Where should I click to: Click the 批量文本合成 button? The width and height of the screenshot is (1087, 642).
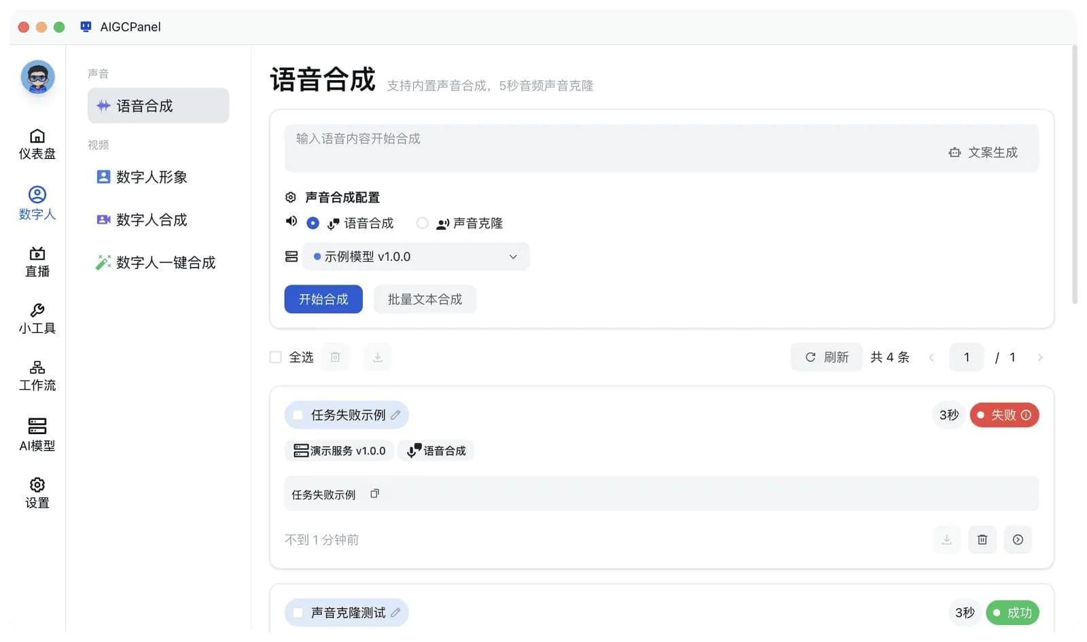pos(425,299)
